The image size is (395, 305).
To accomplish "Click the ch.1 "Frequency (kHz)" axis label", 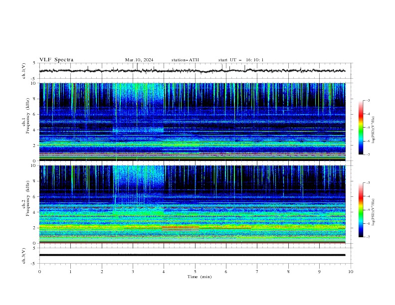I will click(x=27, y=116).
